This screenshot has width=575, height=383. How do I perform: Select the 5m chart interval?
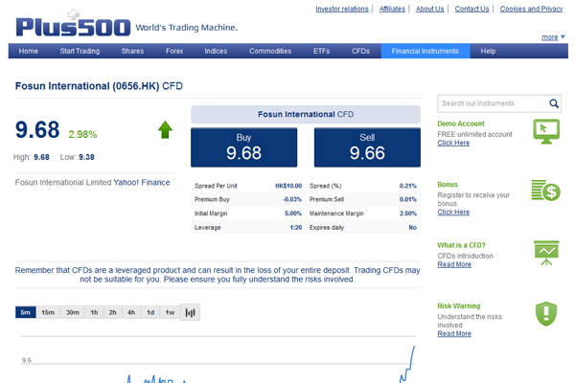pyautogui.click(x=25, y=312)
